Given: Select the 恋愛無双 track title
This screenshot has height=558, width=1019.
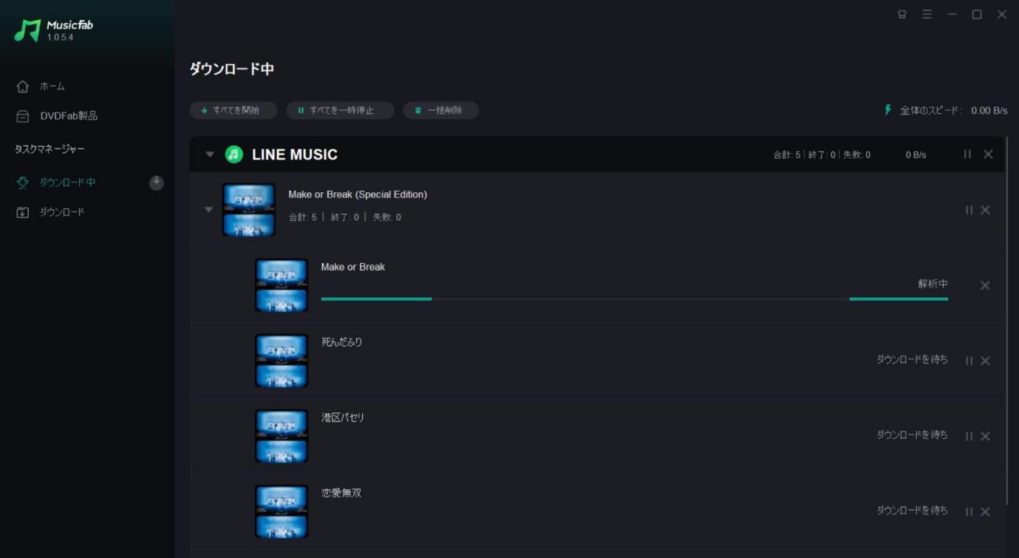Looking at the screenshot, I should (x=341, y=493).
